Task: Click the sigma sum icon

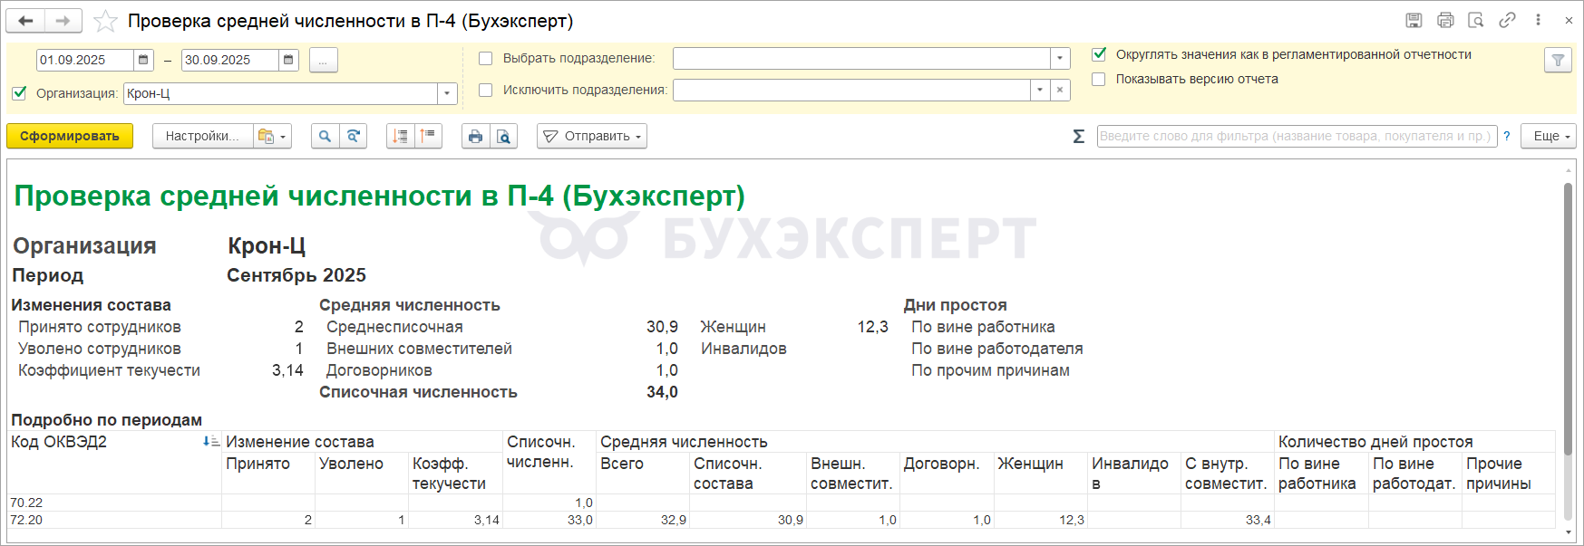Action: (x=1078, y=136)
